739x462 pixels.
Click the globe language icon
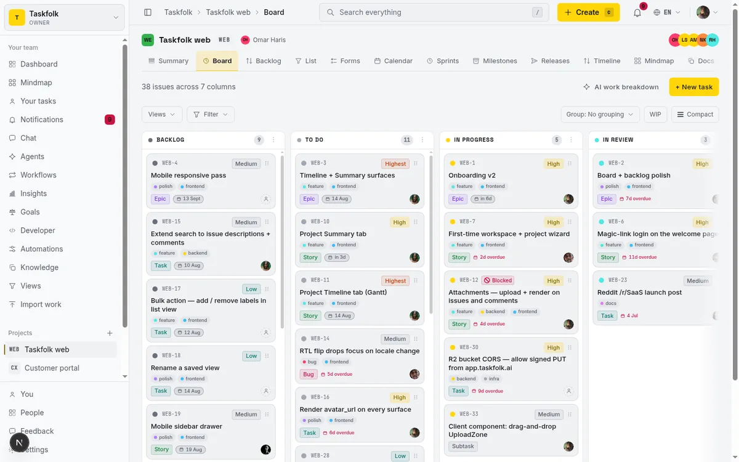click(x=657, y=12)
